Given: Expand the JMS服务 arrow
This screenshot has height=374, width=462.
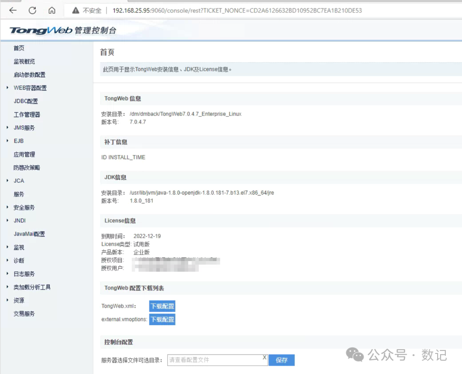Looking at the screenshot, I should [x=7, y=128].
